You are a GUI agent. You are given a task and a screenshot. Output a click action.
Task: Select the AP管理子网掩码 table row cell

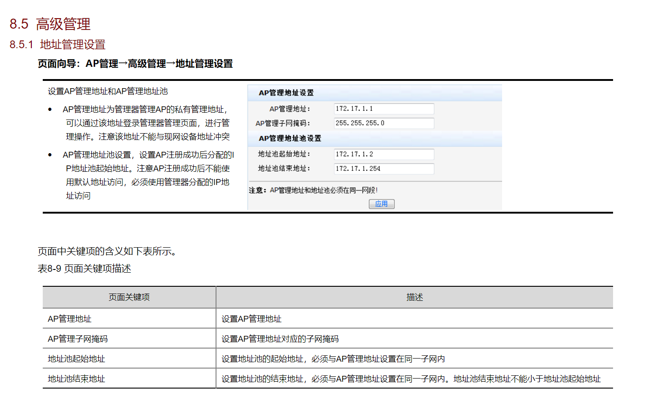(129, 339)
